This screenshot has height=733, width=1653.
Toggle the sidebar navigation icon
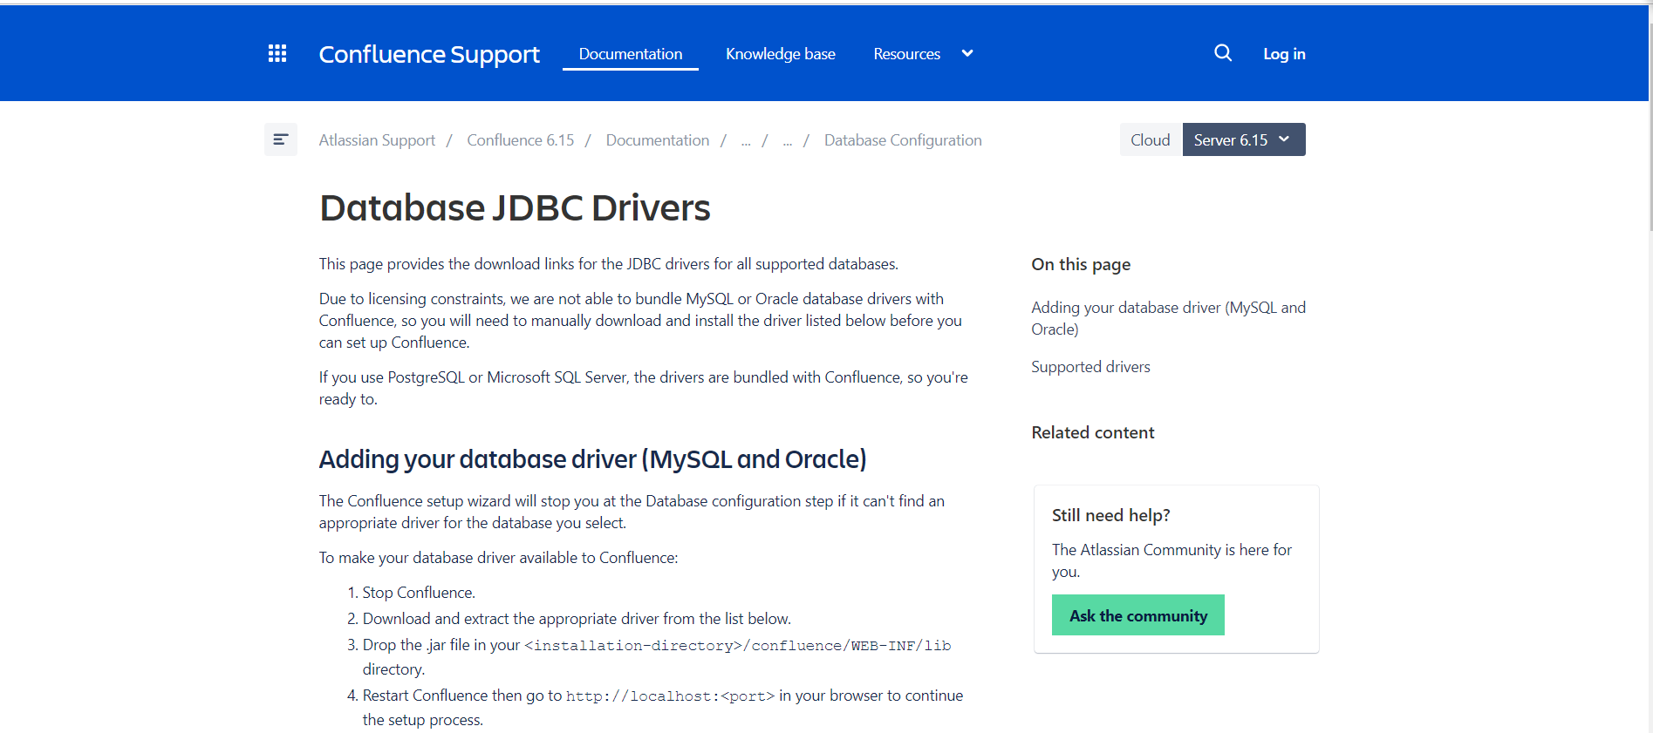coord(281,139)
